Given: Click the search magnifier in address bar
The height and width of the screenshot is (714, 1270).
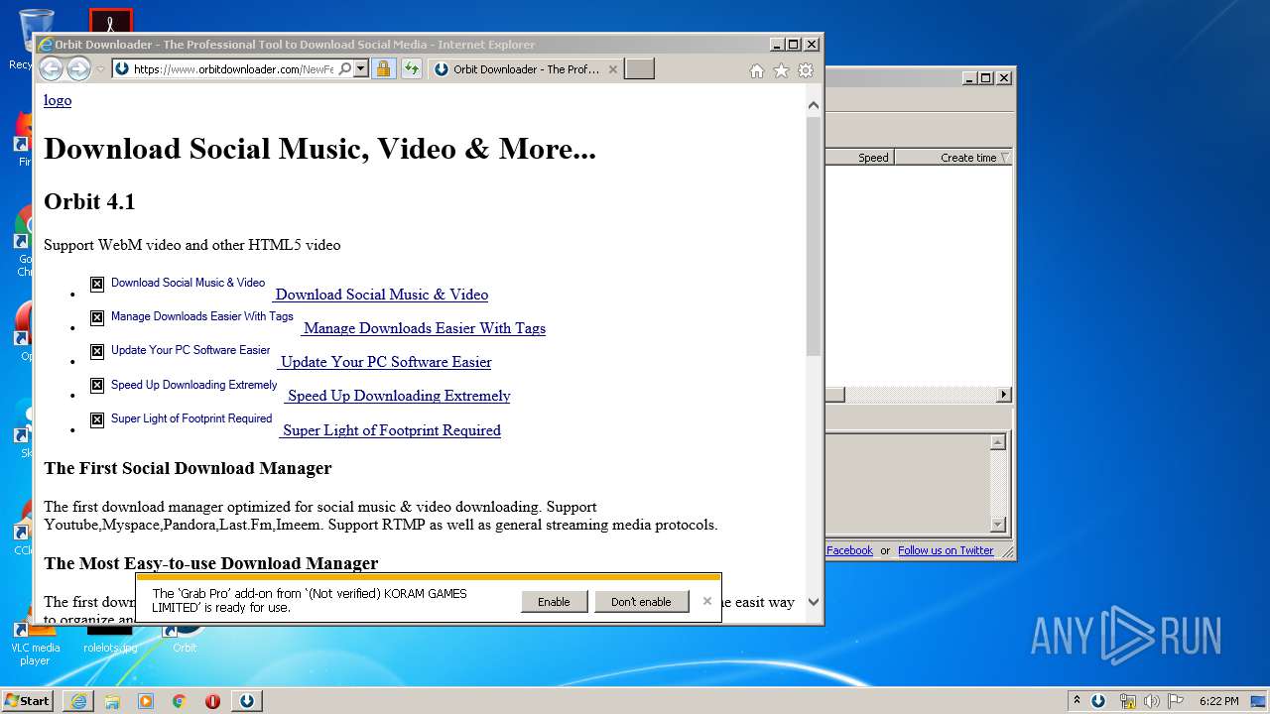Looking at the screenshot, I should tap(344, 69).
